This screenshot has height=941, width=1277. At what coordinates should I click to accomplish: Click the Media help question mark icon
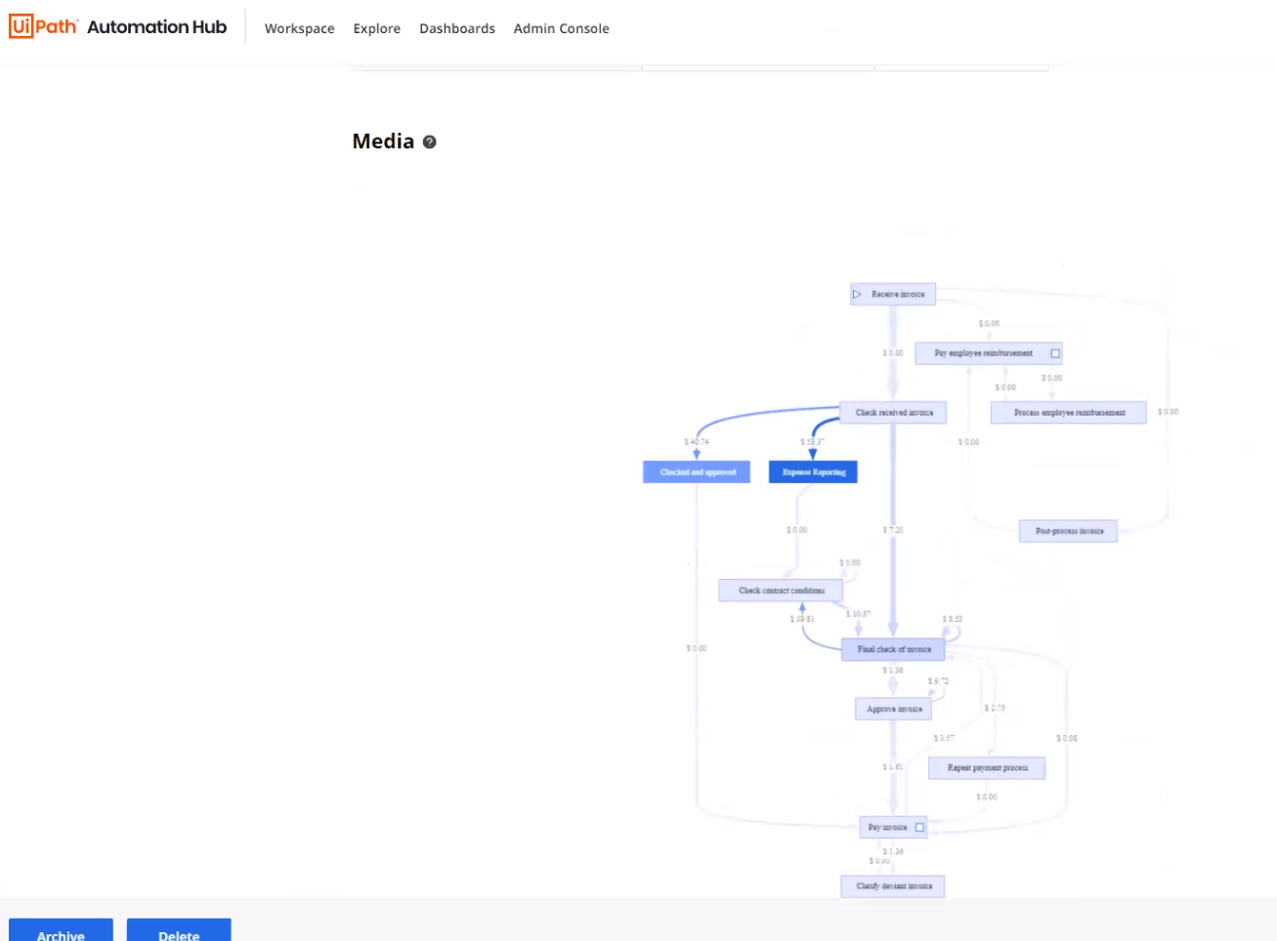click(429, 142)
